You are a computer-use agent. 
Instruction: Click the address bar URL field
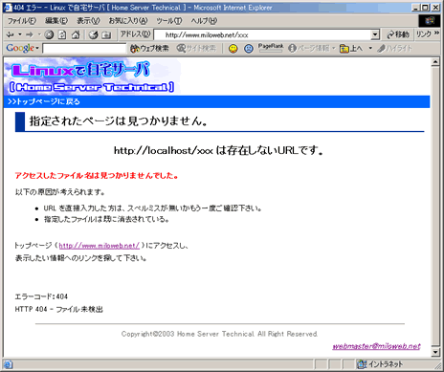point(263,34)
